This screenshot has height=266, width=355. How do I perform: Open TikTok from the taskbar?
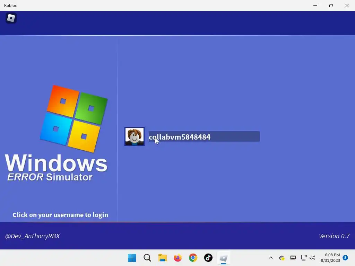click(208, 258)
